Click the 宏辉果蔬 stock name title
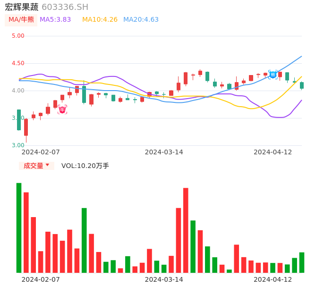Screen dimensions: 324x286 tap(22, 7)
